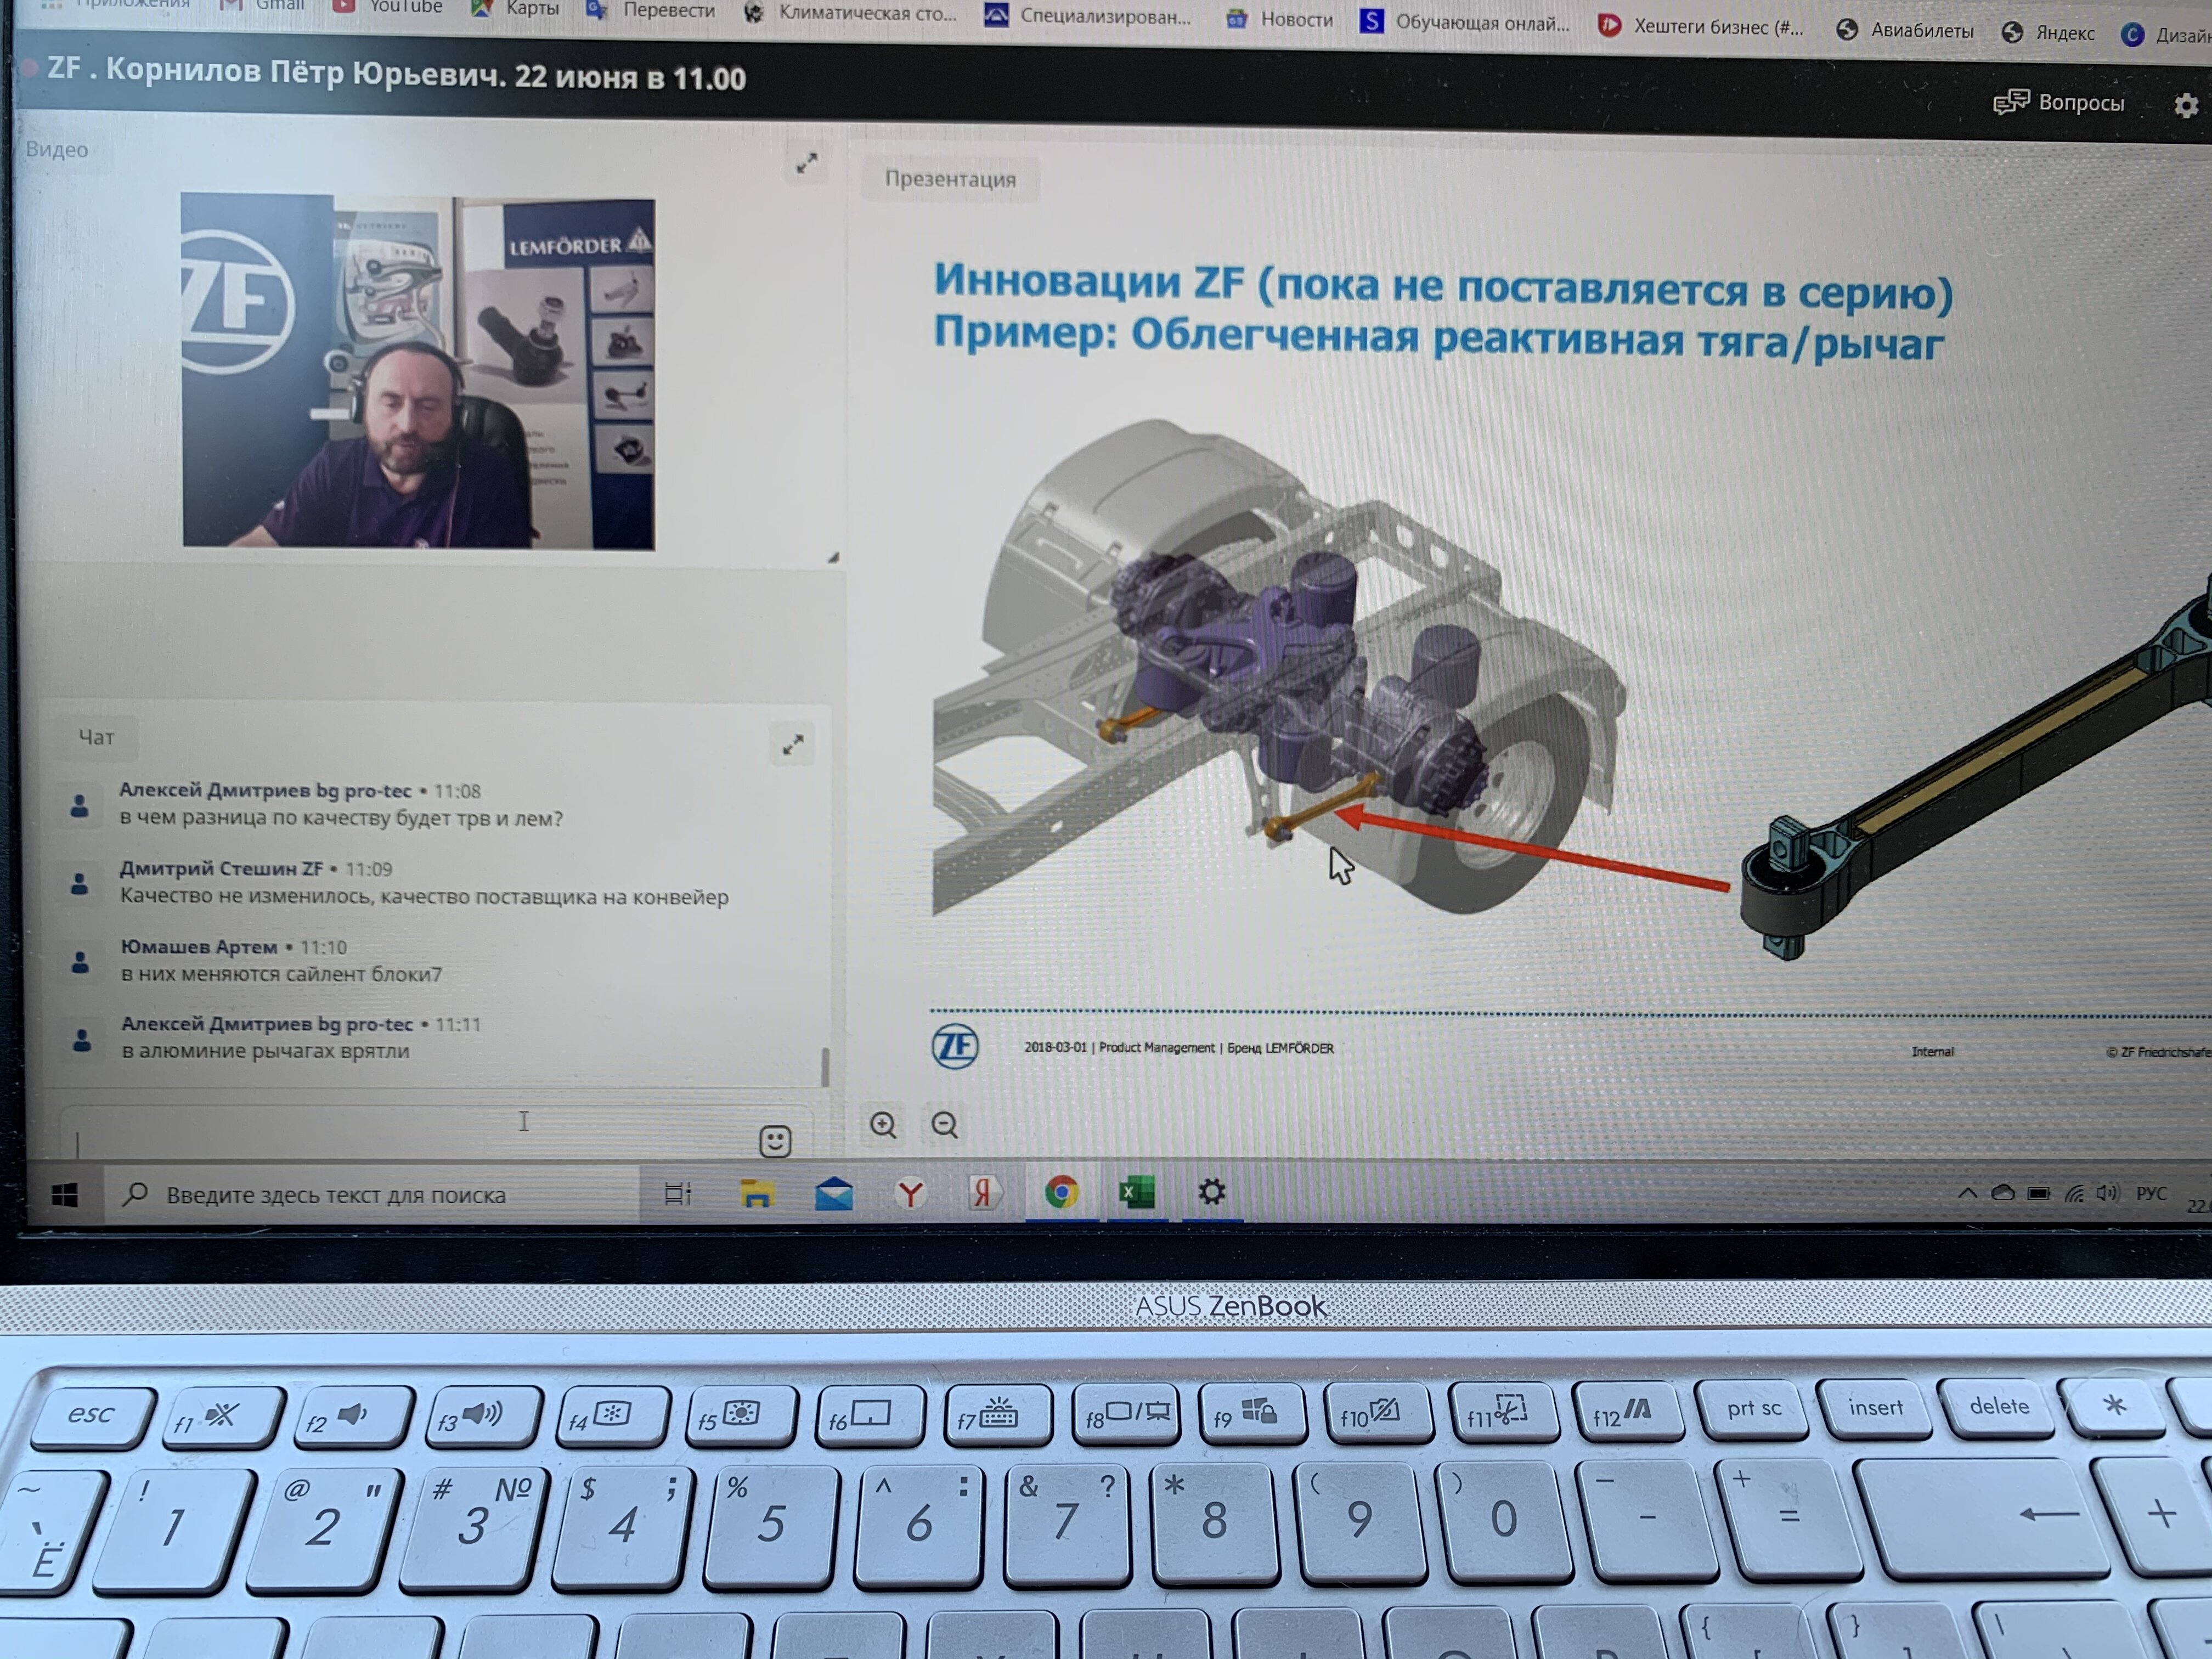
Task: Open Wi-Fi network tray icon
Action: click(2075, 1193)
